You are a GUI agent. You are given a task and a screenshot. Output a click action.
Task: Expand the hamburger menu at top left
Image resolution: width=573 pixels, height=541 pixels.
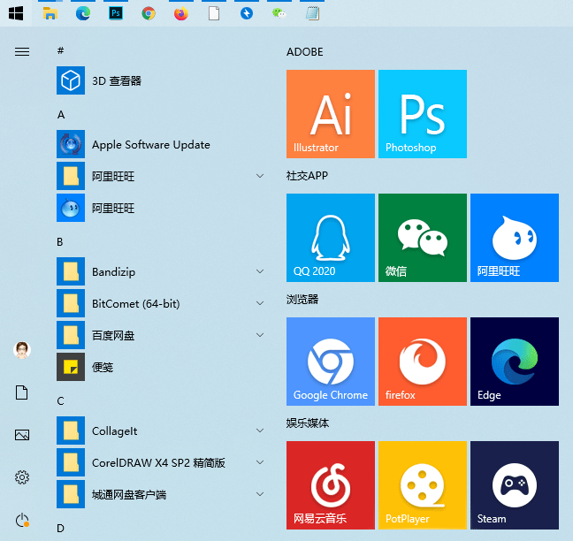tap(22, 51)
